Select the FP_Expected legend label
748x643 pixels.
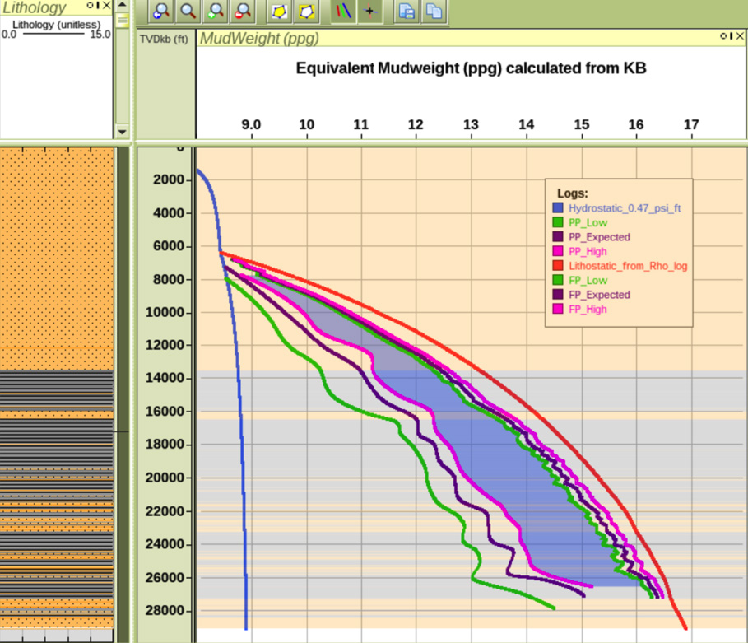(599, 295)
